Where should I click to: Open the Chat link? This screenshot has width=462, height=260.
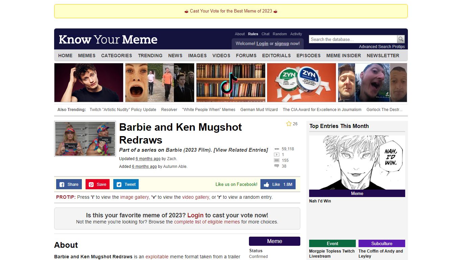(x=265, y=34)
